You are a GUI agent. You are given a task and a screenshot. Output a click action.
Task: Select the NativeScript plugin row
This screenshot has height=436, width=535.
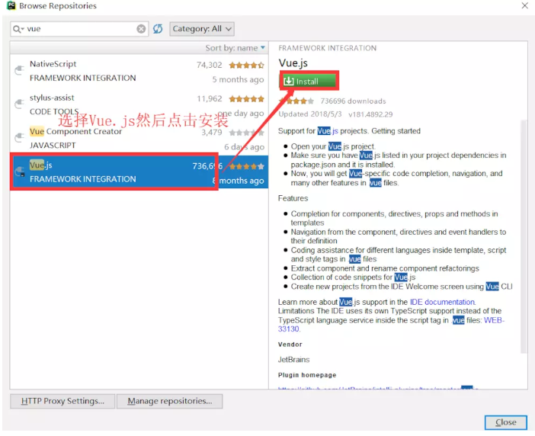pyautogui.click(x=139, y=72)
